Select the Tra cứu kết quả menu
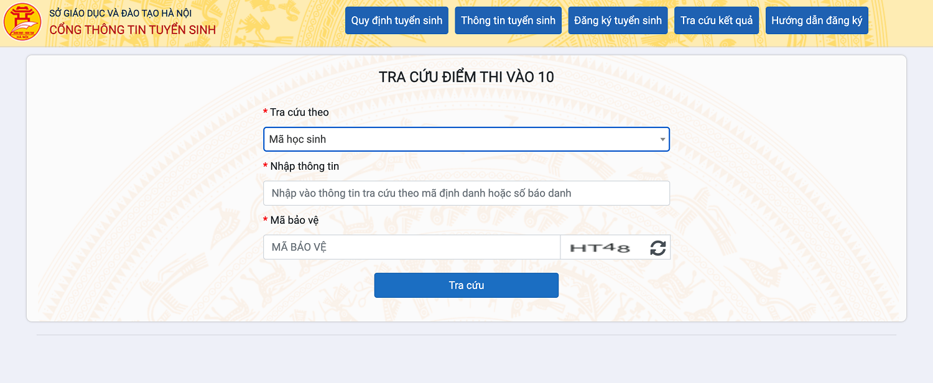 [717, 21]
